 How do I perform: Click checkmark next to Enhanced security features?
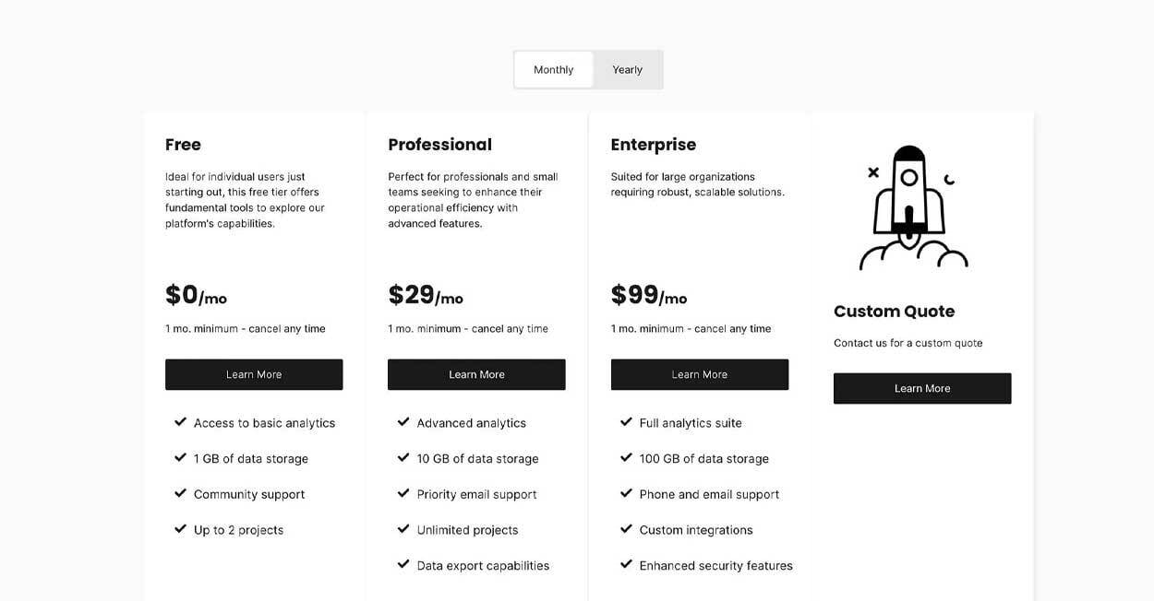coord(626,565)
